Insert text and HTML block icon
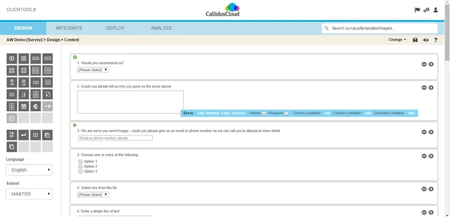Screen dimensions: 450x217 pos(12,135)
